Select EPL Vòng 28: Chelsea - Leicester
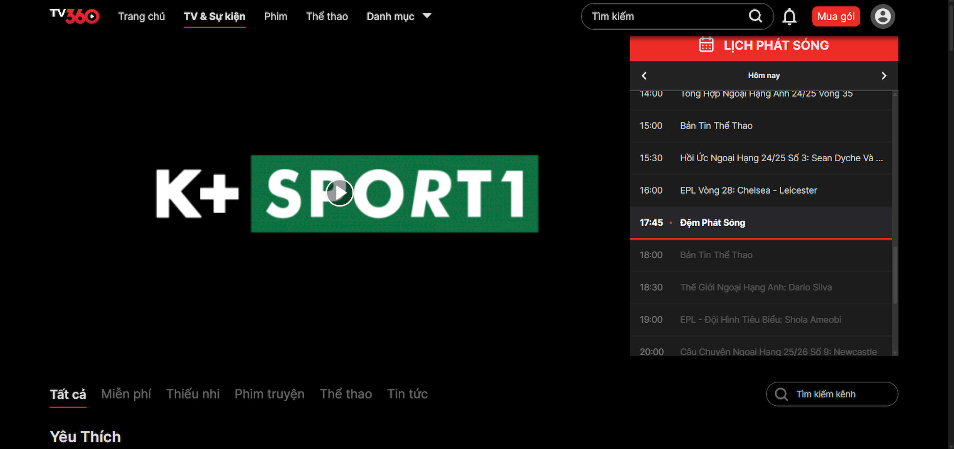 pos(761,190)
